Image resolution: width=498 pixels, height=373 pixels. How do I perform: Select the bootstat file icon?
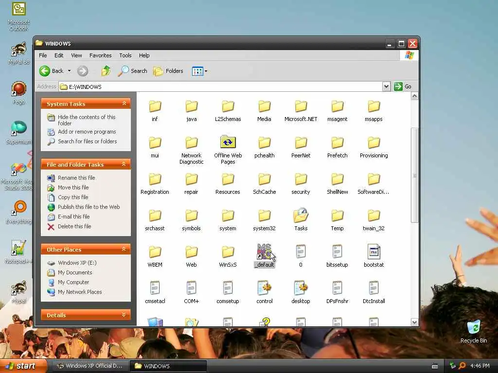[x=374, y=252]
